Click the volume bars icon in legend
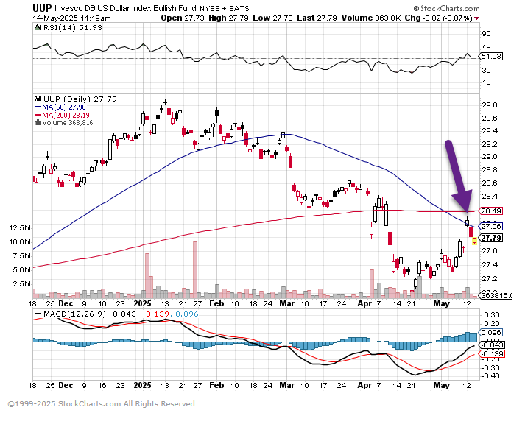This screenshot has width=525, height=427. pyautogui.click(x=38, y=122)
